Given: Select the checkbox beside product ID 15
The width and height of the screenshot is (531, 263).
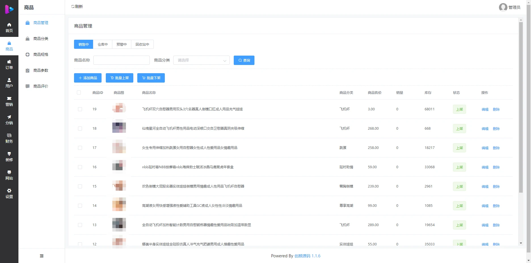Looking at the screenshot, I should pos(80,186).
